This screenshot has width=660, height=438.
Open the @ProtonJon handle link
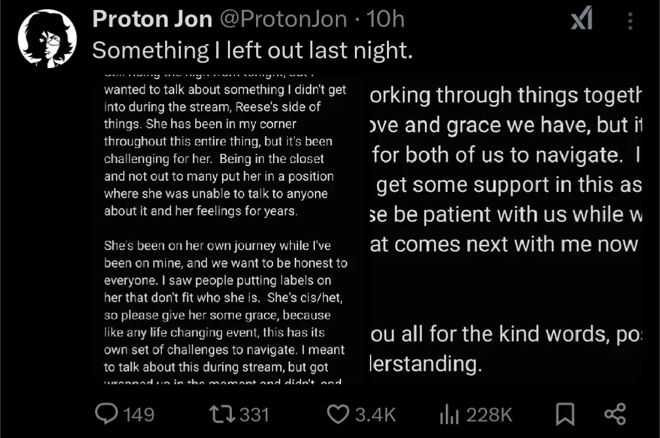283,19
